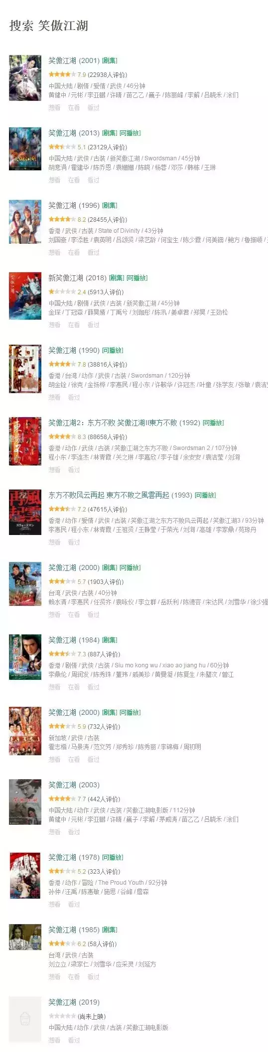
Task: Mark 笑傲江湖 (1990) as 看过
Action: click(x=74, y=397)
